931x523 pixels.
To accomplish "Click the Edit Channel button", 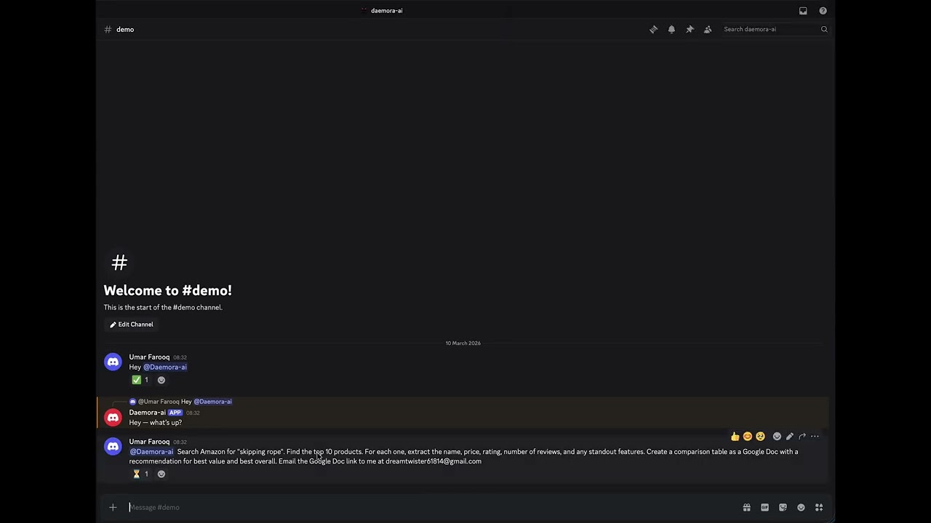I will click(x=132, y=325).
